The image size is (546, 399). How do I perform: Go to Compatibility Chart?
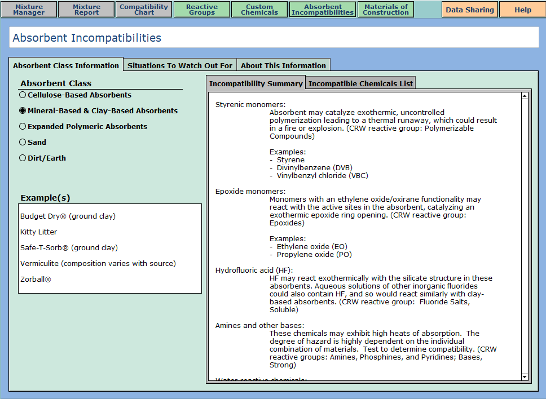point(144,10)
